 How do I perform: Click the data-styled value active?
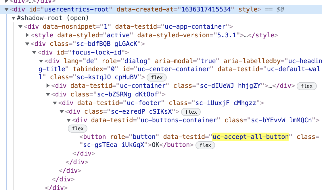click(118, 35)
